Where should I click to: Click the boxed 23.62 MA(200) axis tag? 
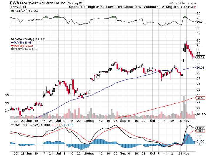200,98
